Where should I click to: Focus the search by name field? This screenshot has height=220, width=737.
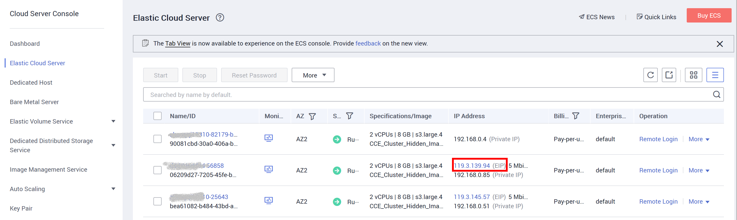(x=433, y=94)
